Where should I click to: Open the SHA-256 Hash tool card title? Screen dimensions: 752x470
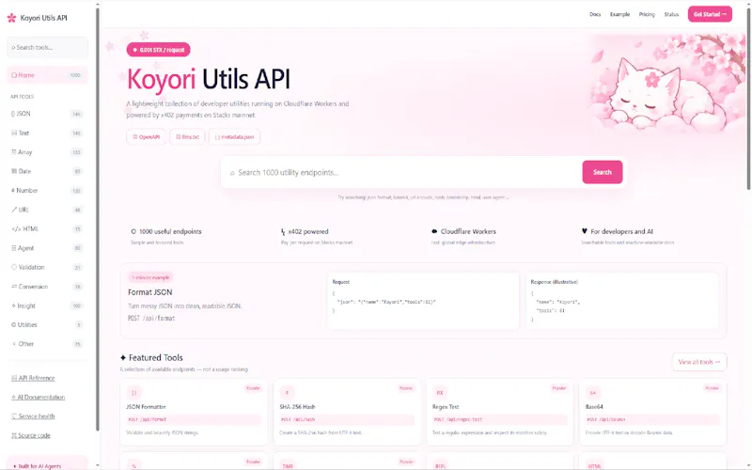point(297,407)
